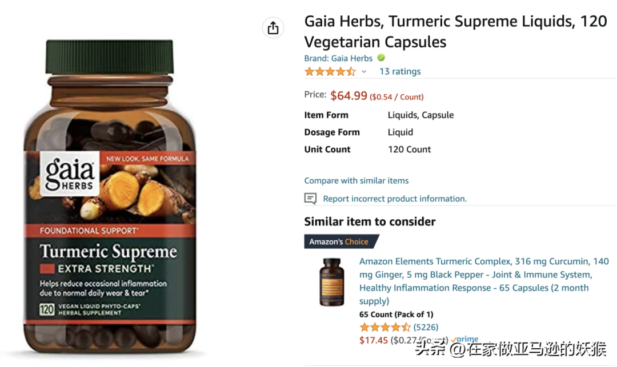Click the gaia HERBS logo on the bottle
617x367 pixels.
tap(70, 174)
